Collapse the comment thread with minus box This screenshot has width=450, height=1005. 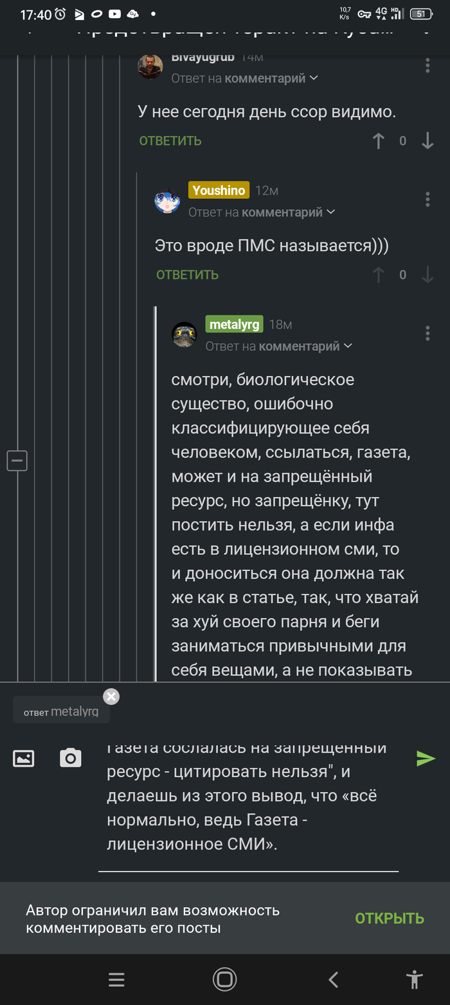(x=17, y=461)
